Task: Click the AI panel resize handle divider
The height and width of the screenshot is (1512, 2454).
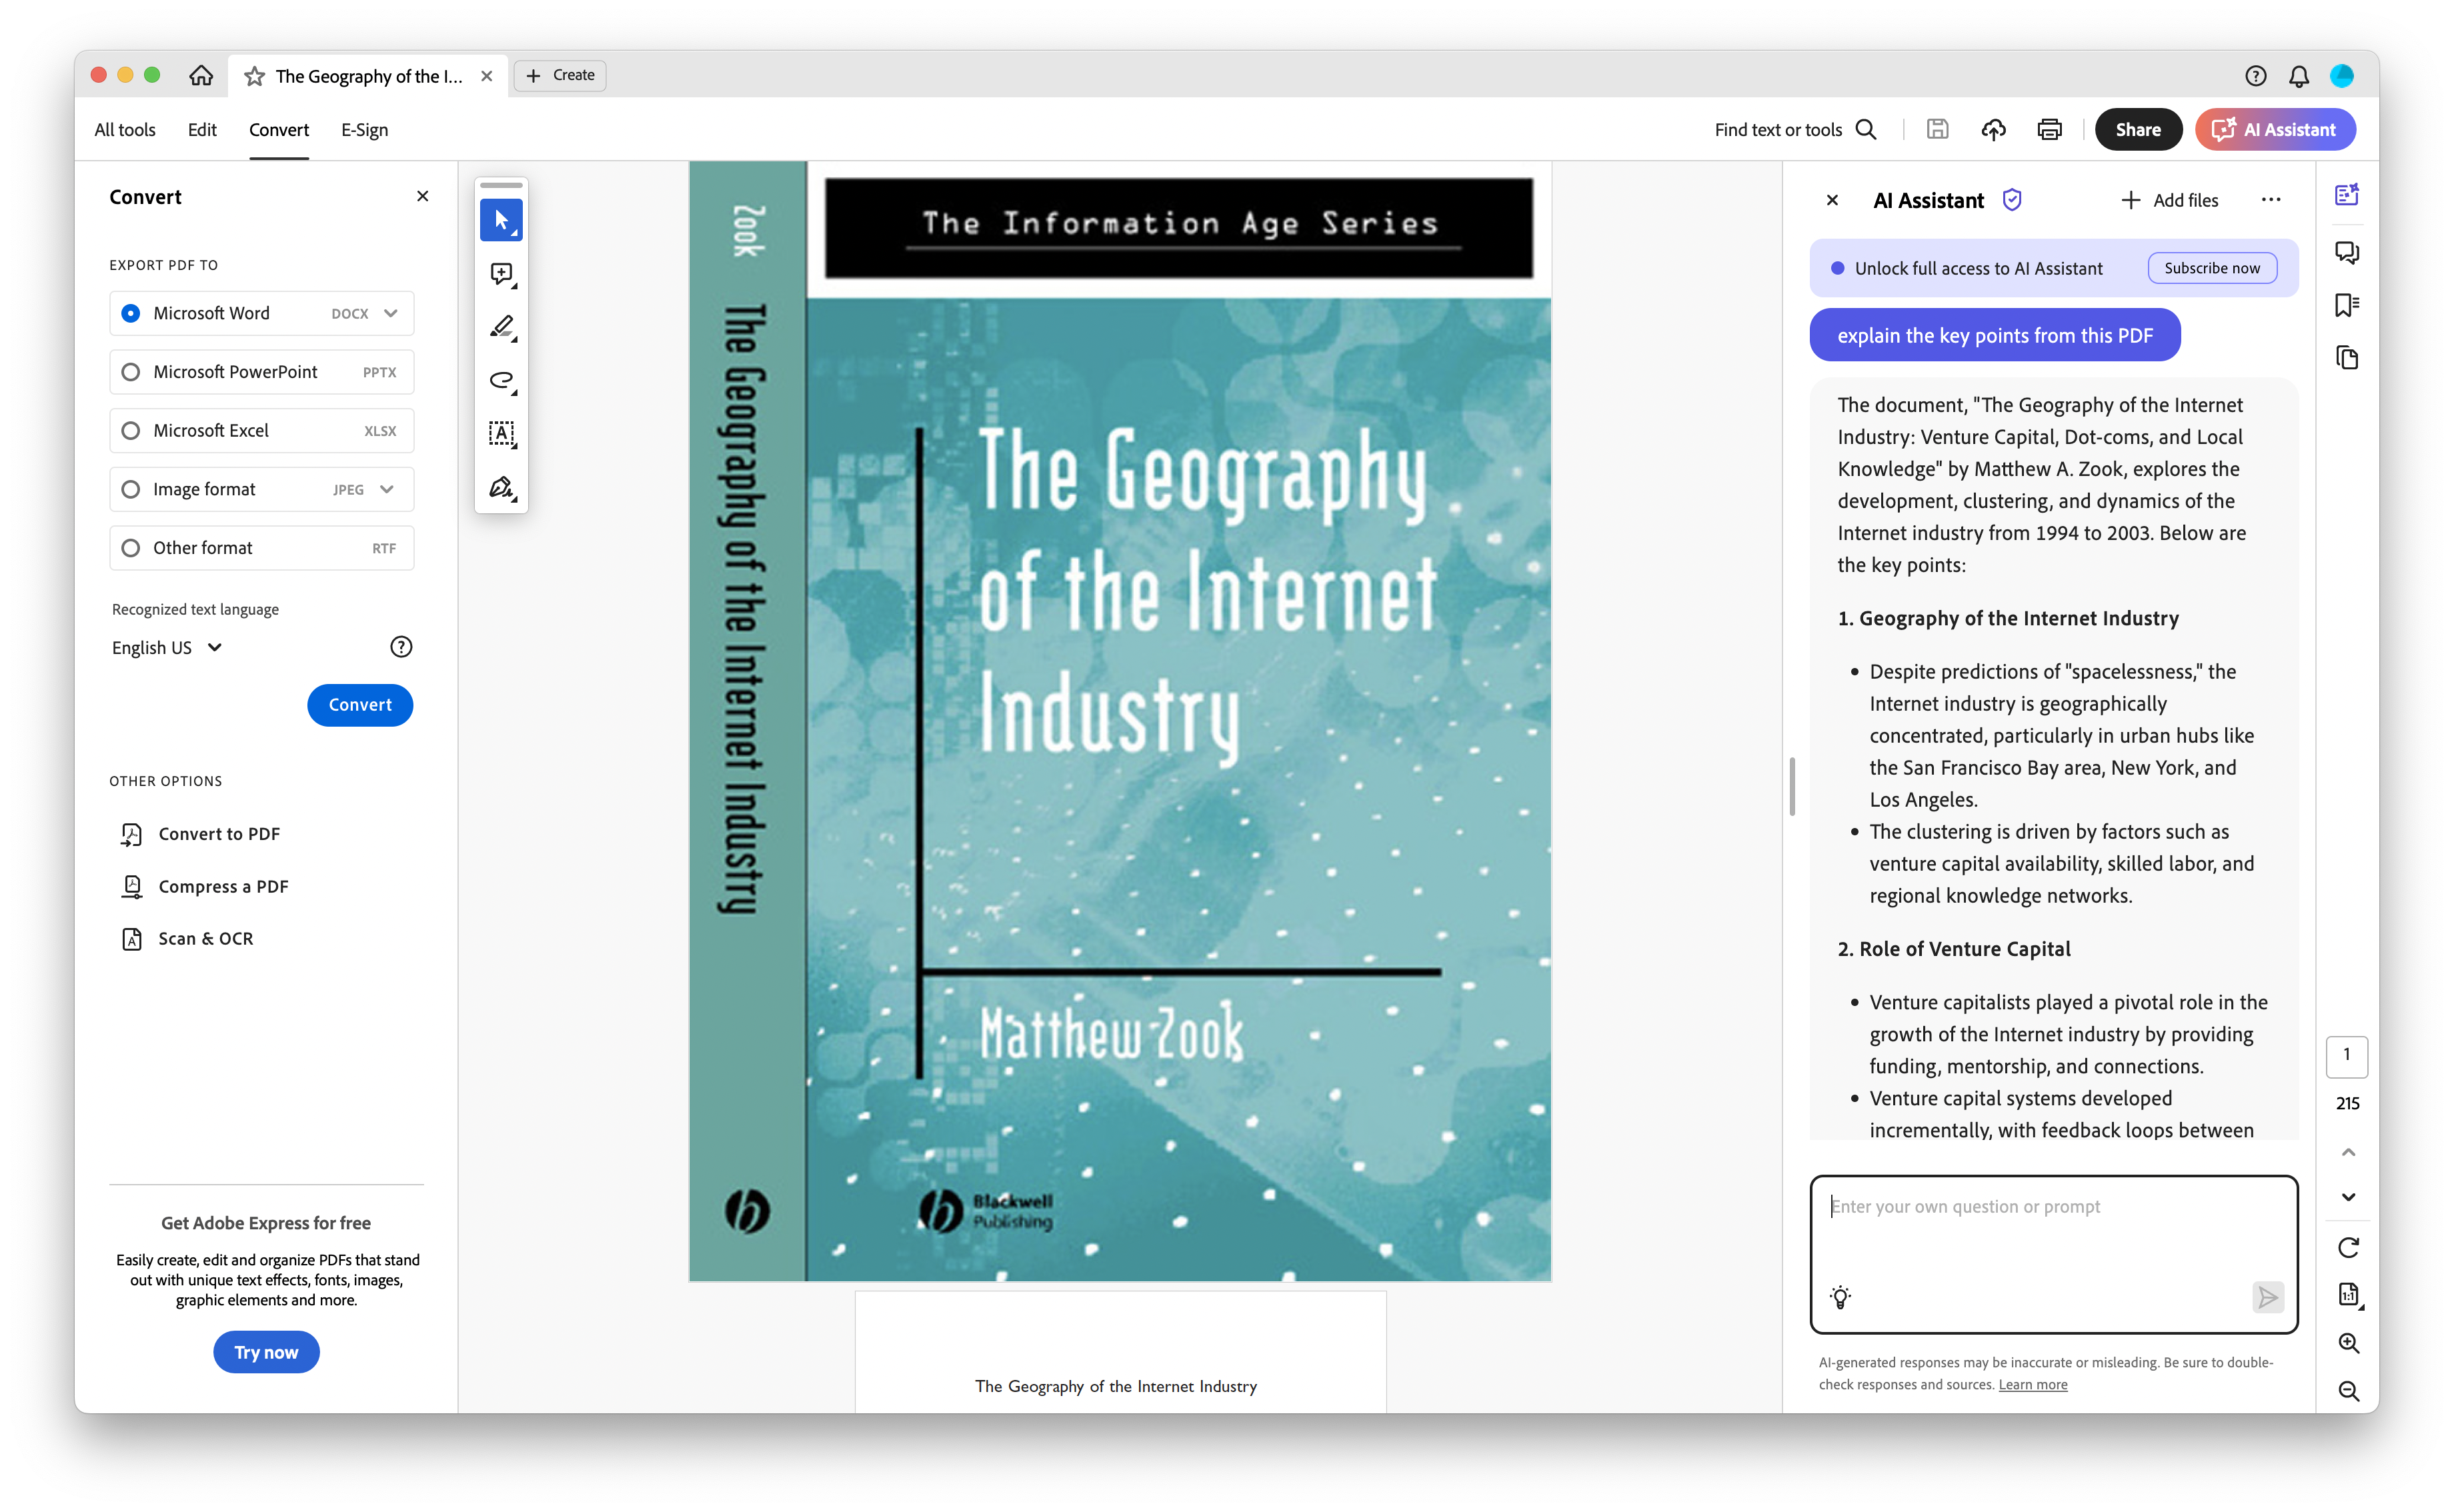Action: 1792,787
